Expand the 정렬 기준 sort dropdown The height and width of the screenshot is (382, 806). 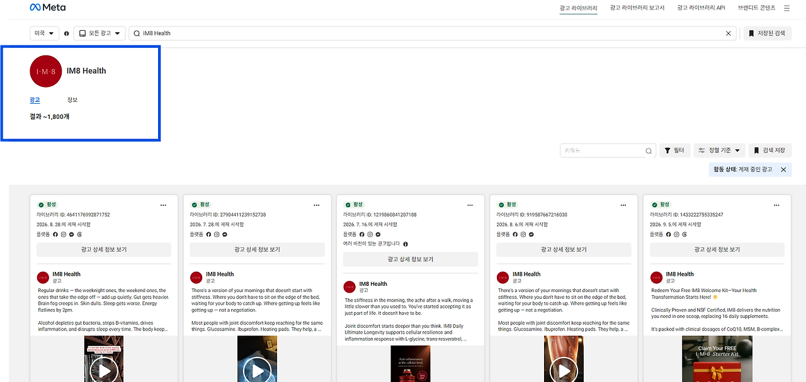[x=720, y=151]
